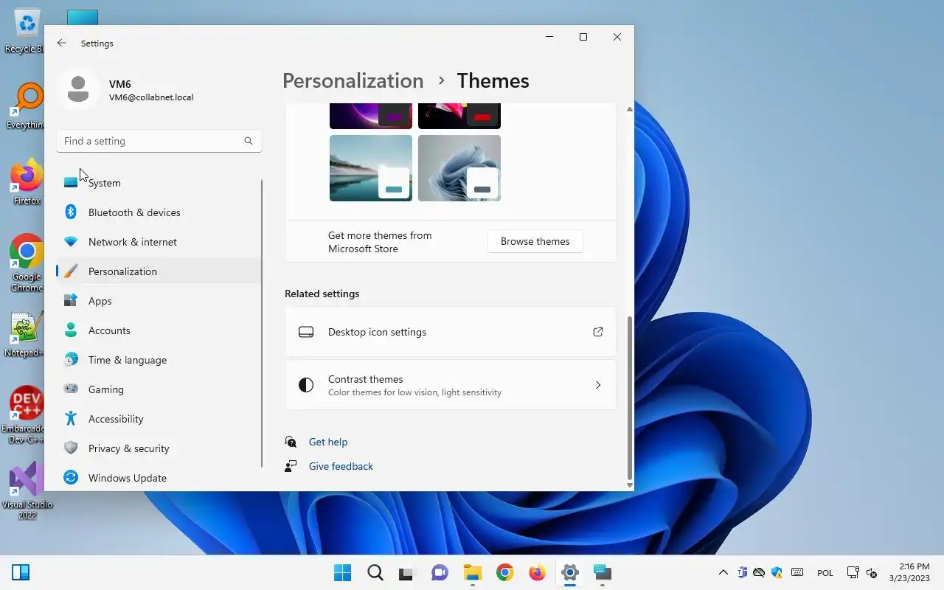Image resolution: width=944 pixels, height=590 pixels.
Task: Click the search magnifier in Find a setting
Action: click(249, 141)
